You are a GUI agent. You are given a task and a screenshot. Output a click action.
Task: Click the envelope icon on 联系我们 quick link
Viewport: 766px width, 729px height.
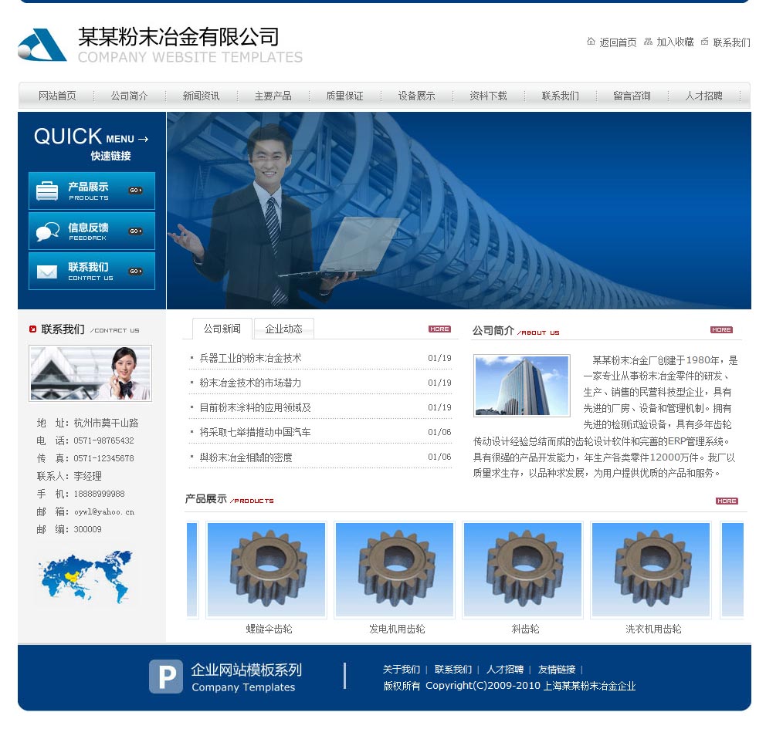[46, 271]
